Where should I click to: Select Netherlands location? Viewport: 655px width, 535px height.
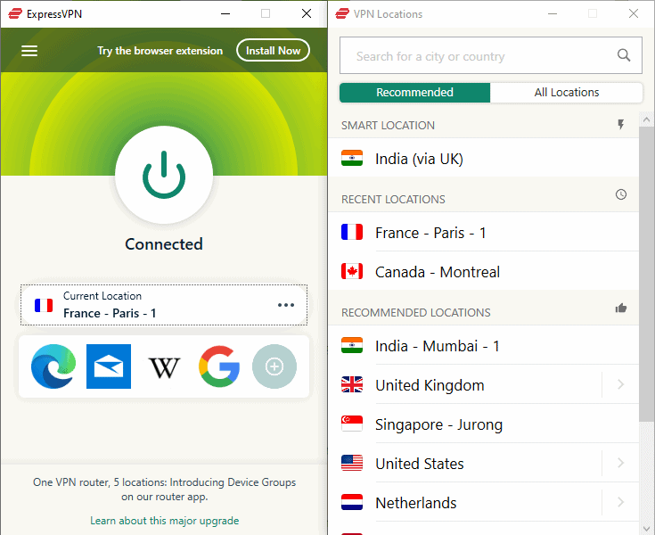point(466,502)
